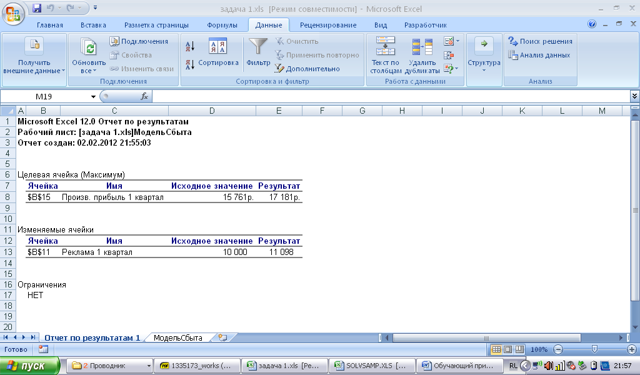Image resolution: width=640 pixels, height=375 pixels.
Task: Expand the Outline (Структура) group
Action: point(484,55)
